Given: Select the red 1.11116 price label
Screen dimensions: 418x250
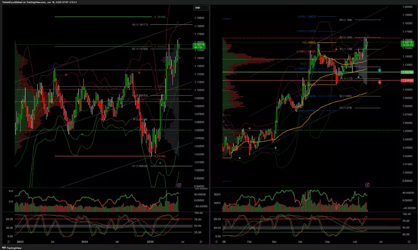Looking at the screenshot, I should pos(408,80).
